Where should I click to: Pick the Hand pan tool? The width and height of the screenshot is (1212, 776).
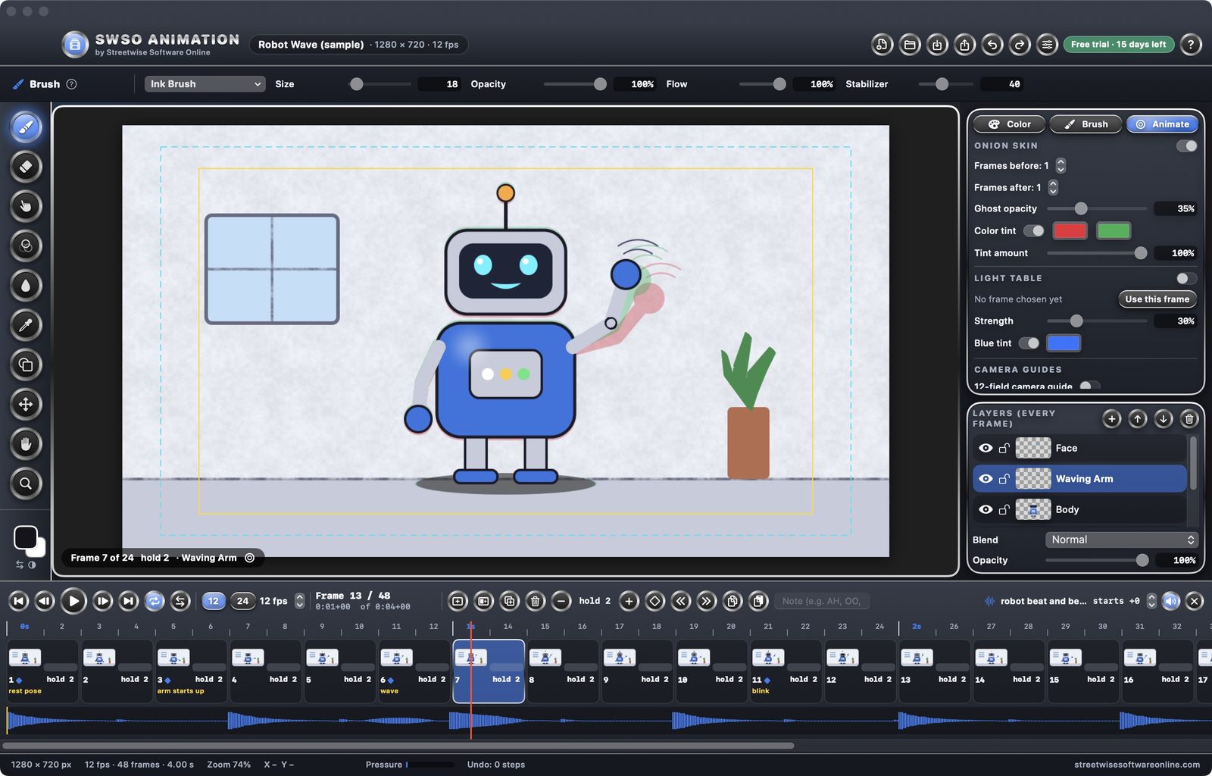(x=26, y=444)
